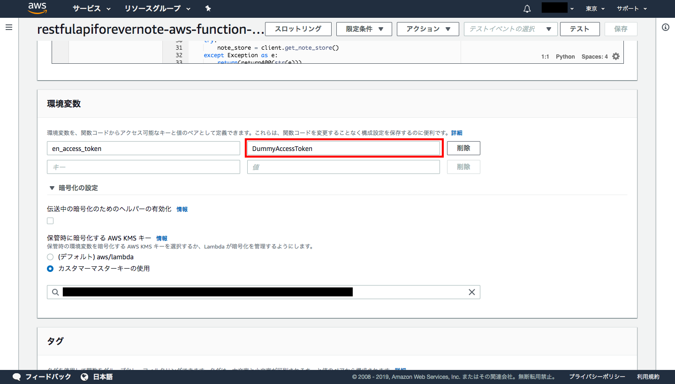Open the info panel icon on right
Viewport: 675px width, 384px height.
(x=665, y=27)
